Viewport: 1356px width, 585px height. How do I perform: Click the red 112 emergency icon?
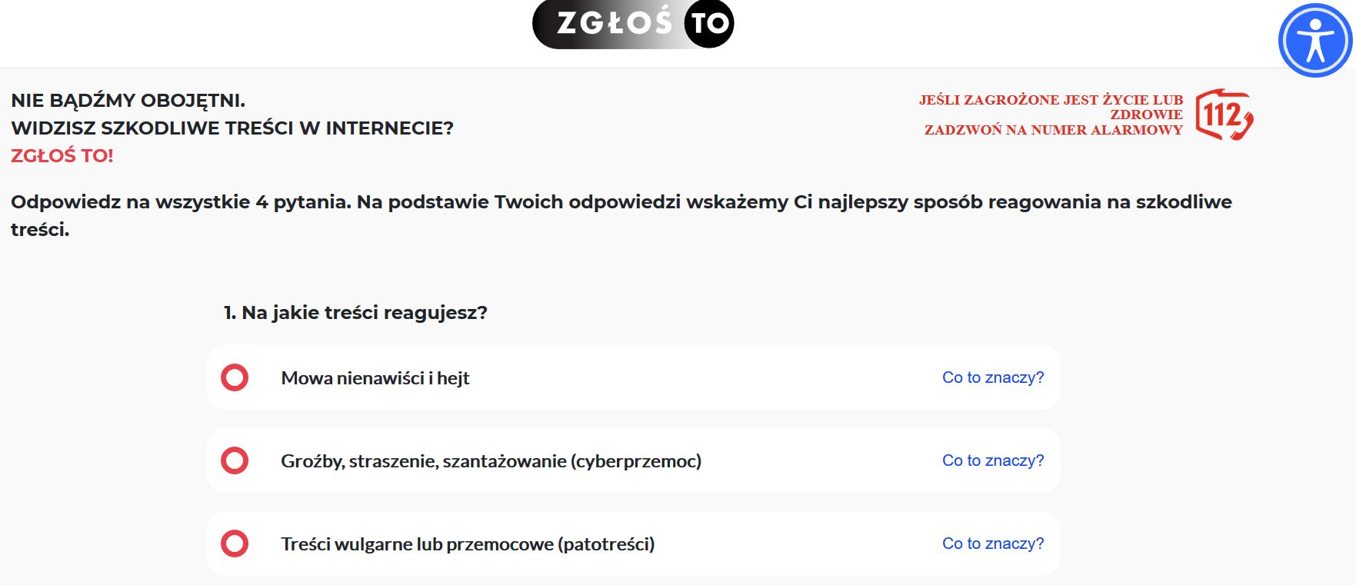pos(1224,114)
